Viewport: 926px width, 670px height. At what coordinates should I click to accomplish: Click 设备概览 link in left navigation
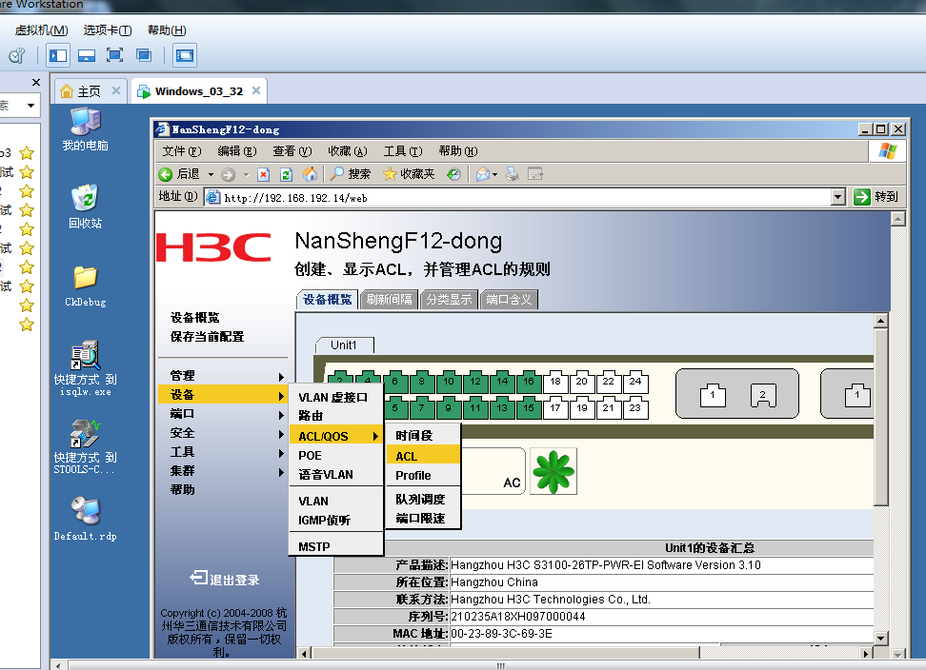click(x=195, y=318)
